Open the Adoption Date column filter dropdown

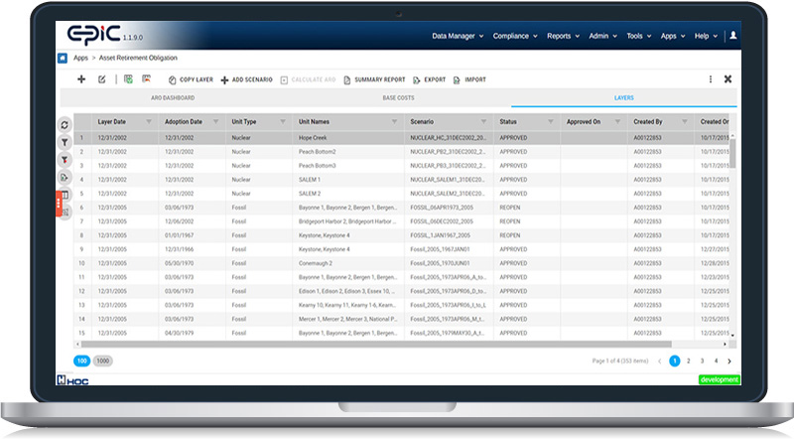tap(215, 121)
